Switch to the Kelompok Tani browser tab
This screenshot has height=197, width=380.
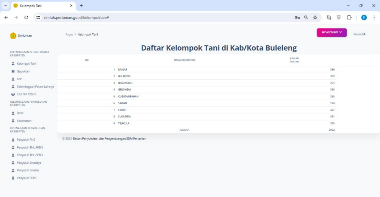pyautogui.click(x=42, y=6)
